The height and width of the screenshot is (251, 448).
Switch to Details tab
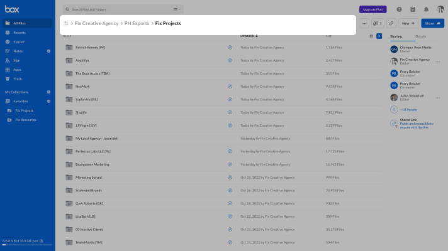[420, 36]
